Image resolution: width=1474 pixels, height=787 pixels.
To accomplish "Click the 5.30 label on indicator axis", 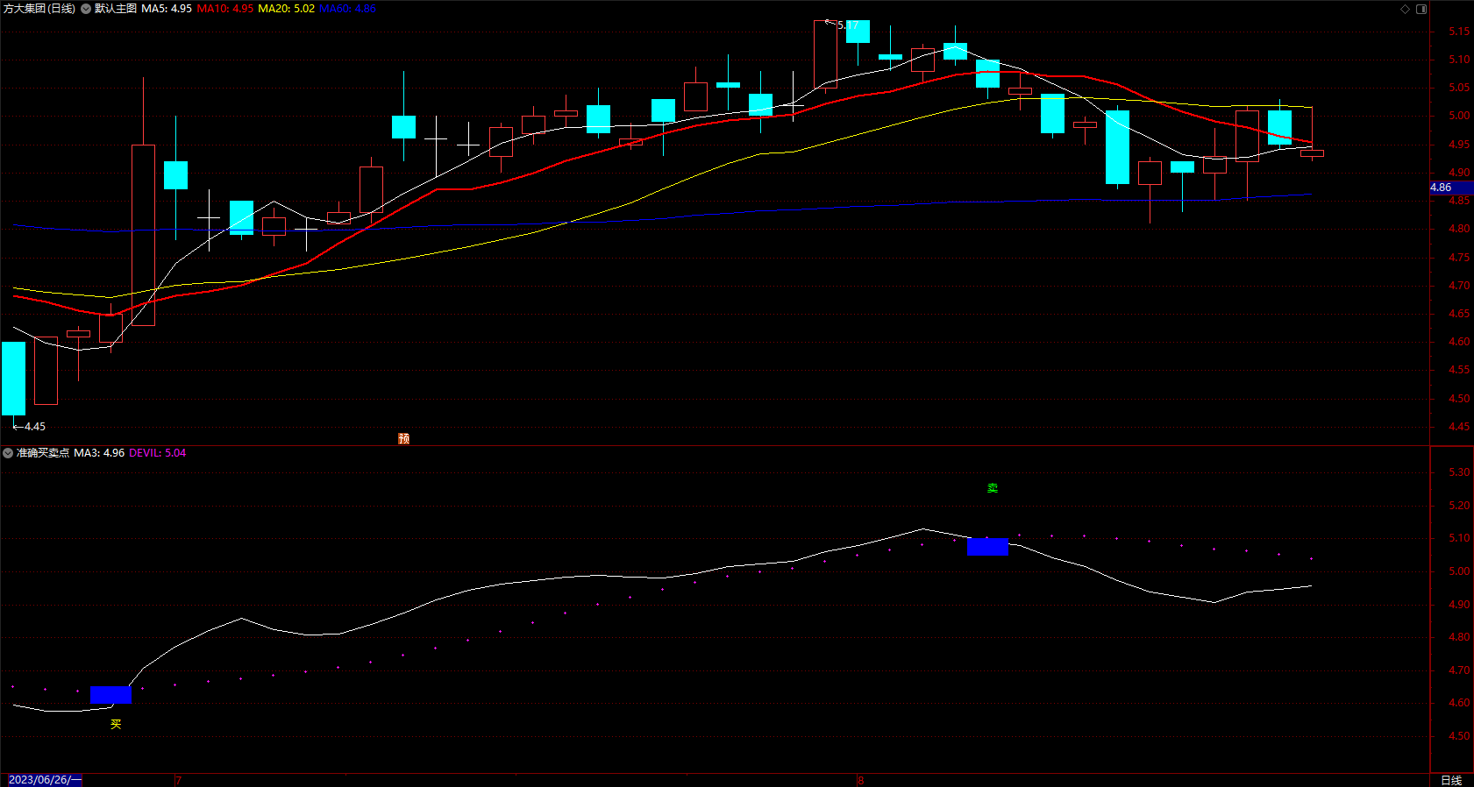I will [x=1459, y=472].
